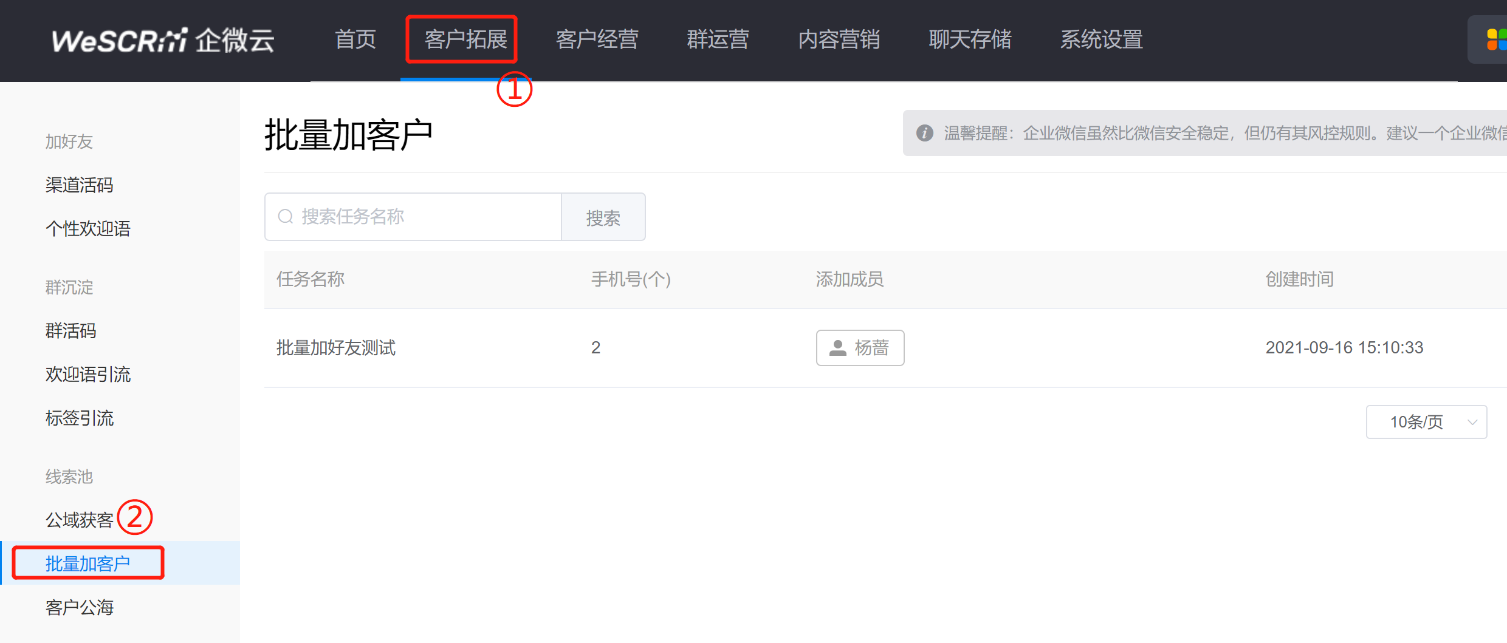Focus the 搜索任务名称 input field
Image resolution: width=1507 pixels, height=643 pixels.
(413, 217)
